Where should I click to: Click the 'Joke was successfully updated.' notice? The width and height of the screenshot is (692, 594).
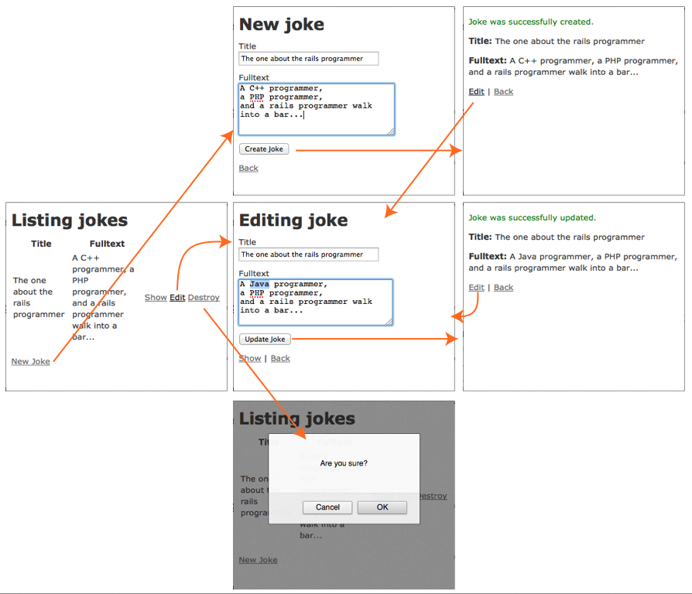(533, 217)
